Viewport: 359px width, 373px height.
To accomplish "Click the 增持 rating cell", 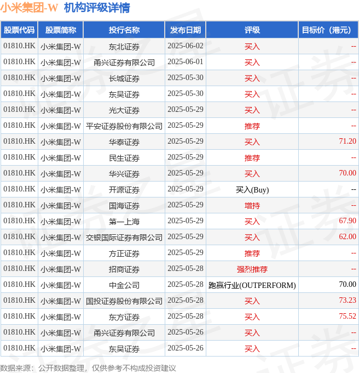I will (252, 206).
